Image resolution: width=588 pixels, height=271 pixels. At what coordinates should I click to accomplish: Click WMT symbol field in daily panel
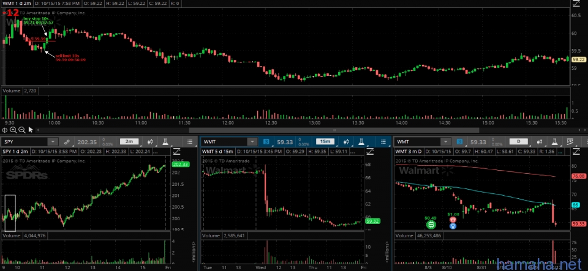coord(418,142)
